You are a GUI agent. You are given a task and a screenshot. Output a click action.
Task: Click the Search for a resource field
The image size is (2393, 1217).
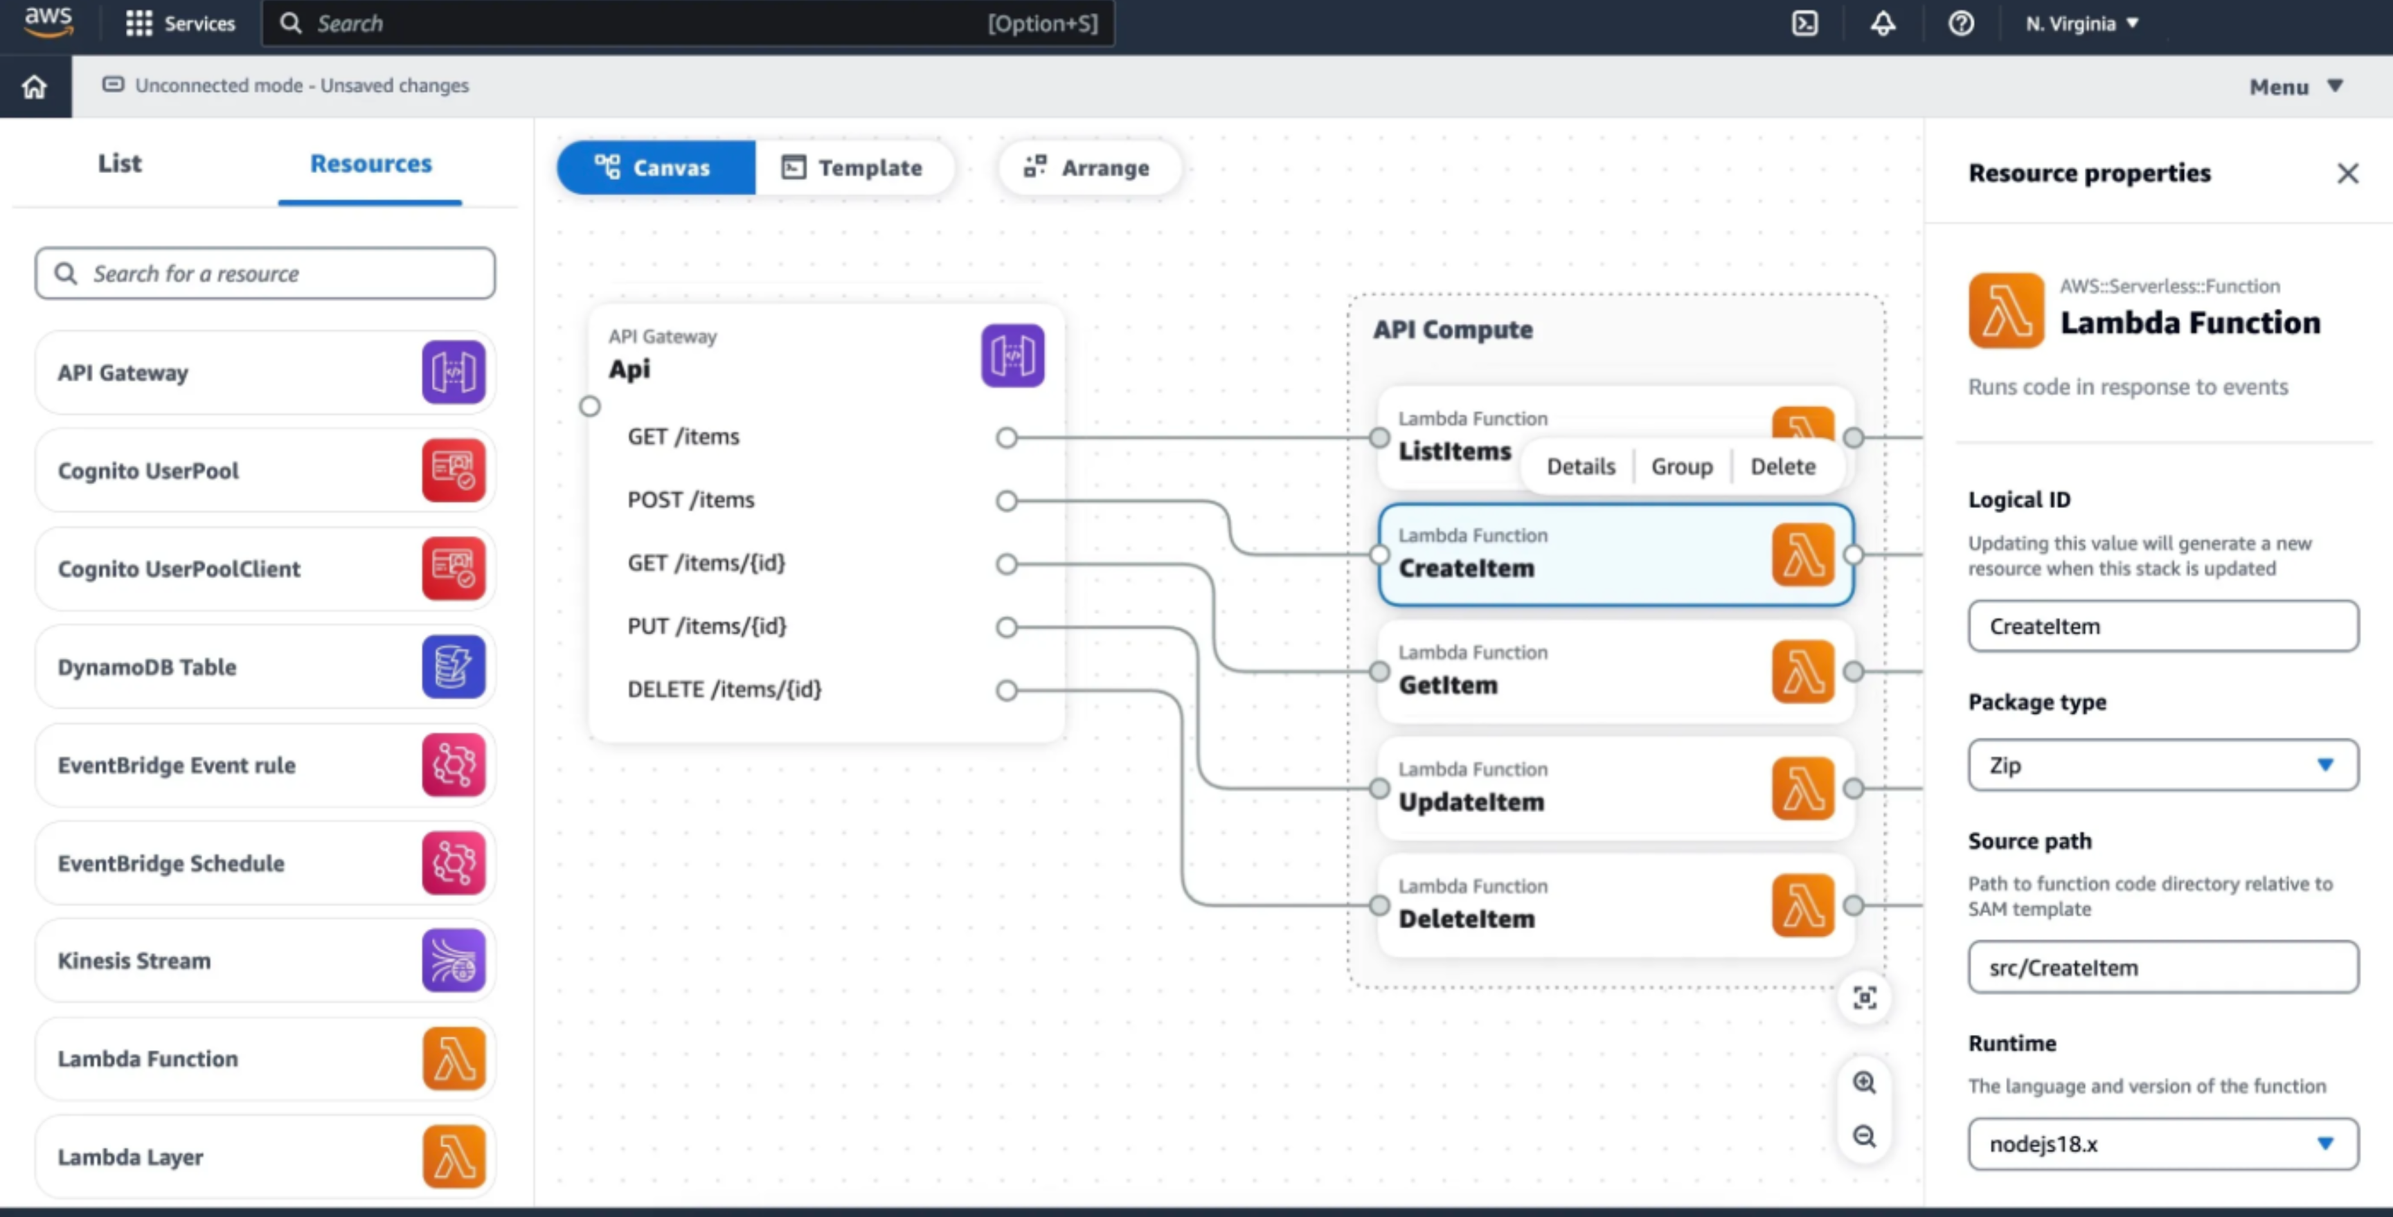[x=265, y=273]
